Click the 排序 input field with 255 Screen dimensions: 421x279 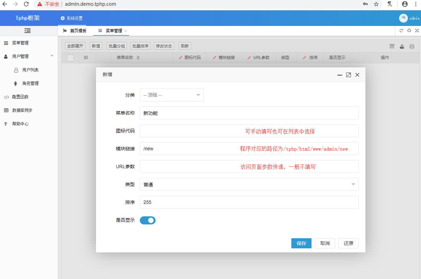249,202
